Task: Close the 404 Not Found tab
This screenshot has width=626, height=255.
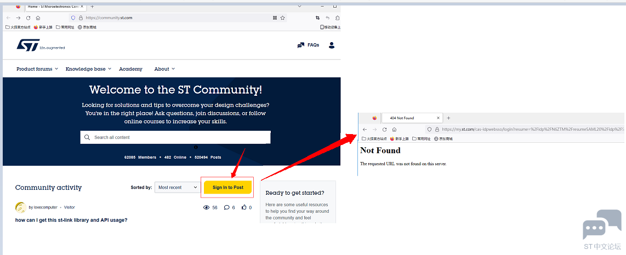Action: 438,118
